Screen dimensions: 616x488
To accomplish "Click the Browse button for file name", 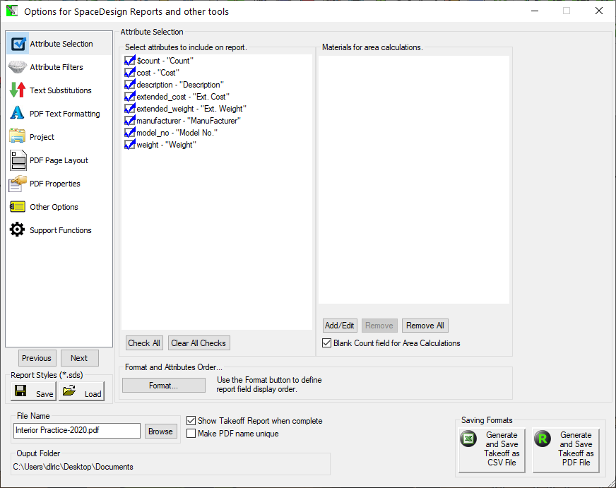I will pyautogui.click(x=160, y=432).
